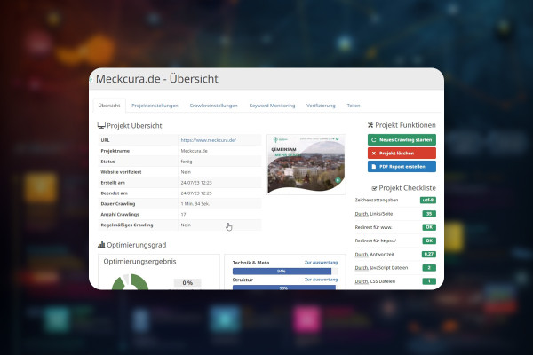
Task: Click the Anzahl Crawlings value 17
Action: [184, 215]
